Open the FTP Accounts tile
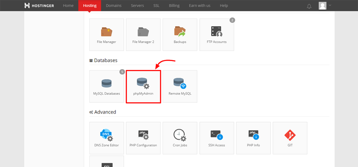Image resolution: width=358 pixels, height=167 pixels. tap(217, 35)
